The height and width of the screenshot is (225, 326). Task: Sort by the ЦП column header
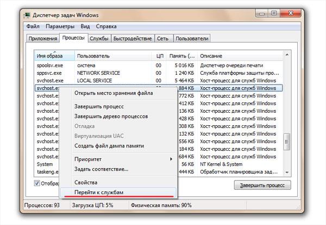pyautogui.click(x=159, y=56)
